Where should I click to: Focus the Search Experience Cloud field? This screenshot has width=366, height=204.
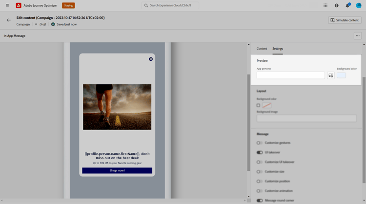pyautogui.click(x=170, y=5)
